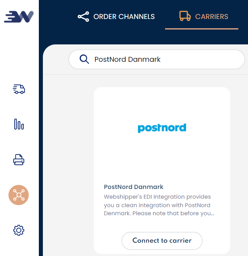Screen dimensions: 248x256
Task: Select the connections network icon in sidebar
Action: point(19,195)
